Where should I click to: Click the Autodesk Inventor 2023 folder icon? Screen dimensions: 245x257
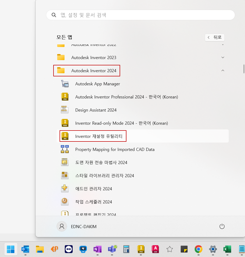[x=61, y=57]
